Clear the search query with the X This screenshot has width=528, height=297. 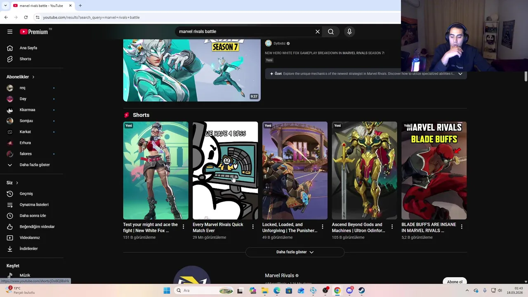tap(318, 31)
